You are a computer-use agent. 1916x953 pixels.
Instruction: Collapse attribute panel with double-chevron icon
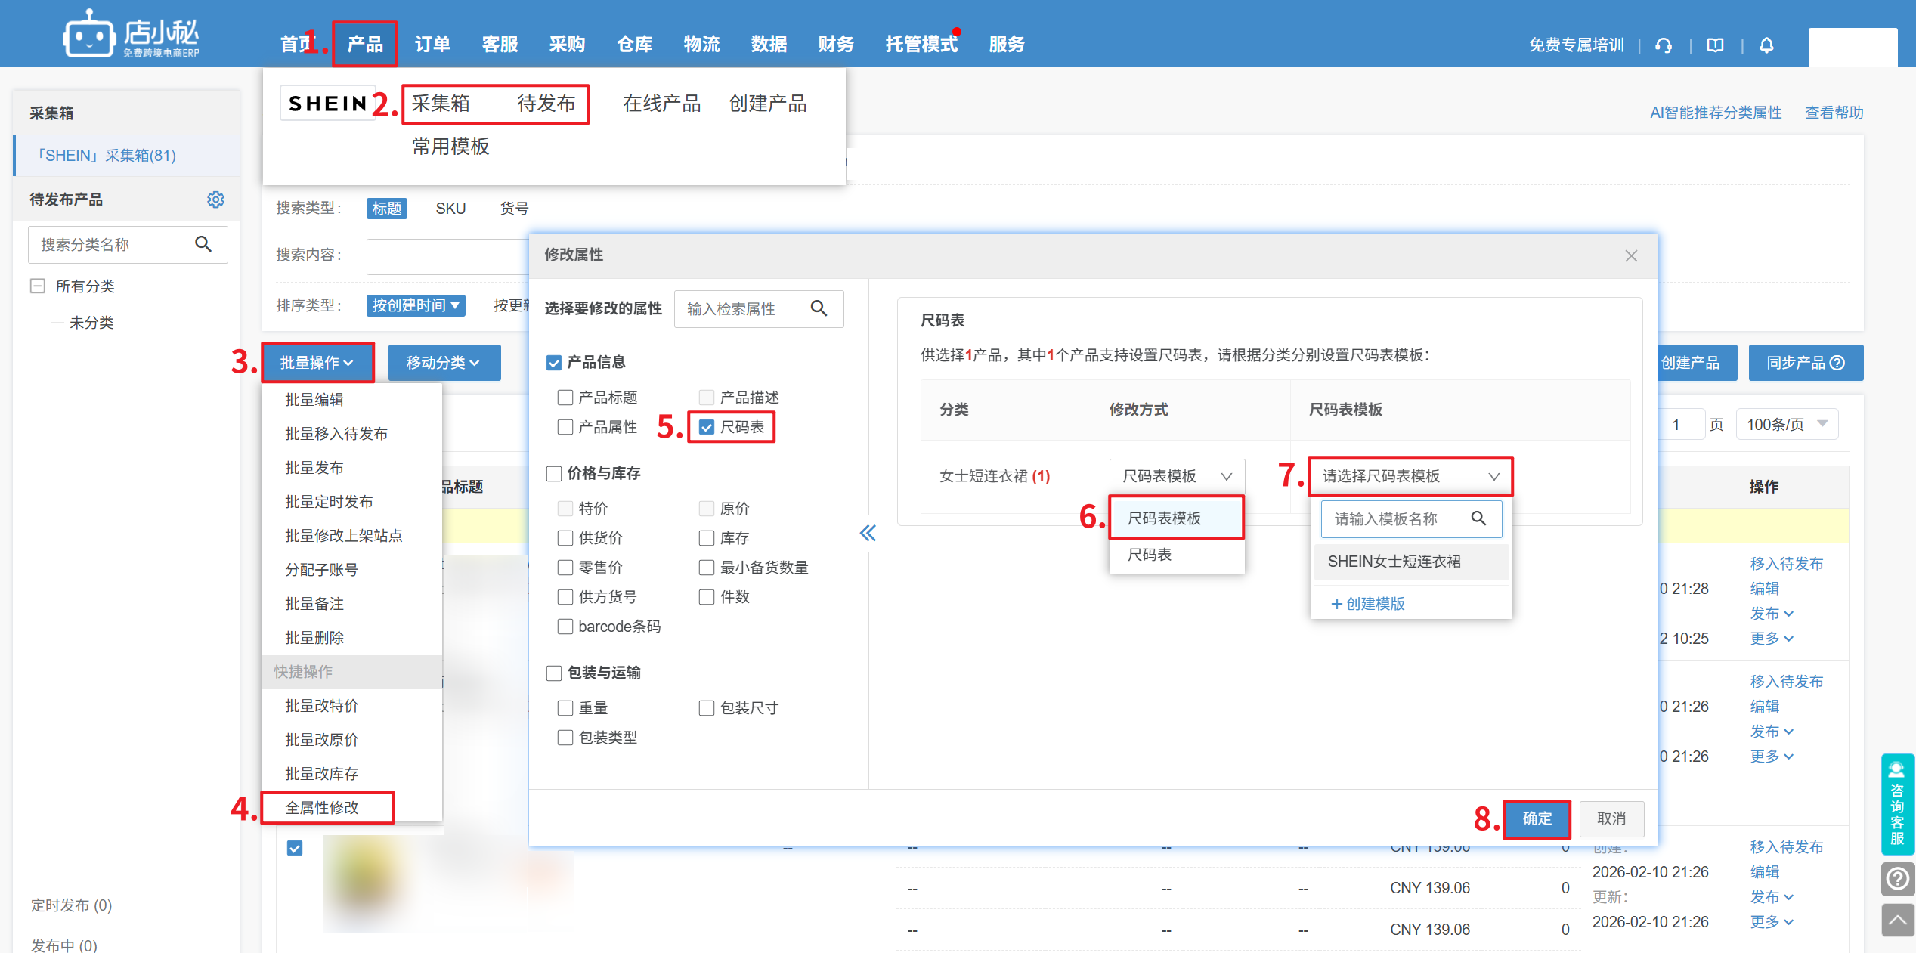coord(868,534)
